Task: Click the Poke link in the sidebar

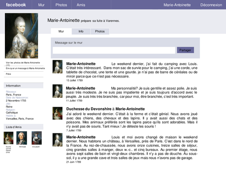Action: coord(9,74)
